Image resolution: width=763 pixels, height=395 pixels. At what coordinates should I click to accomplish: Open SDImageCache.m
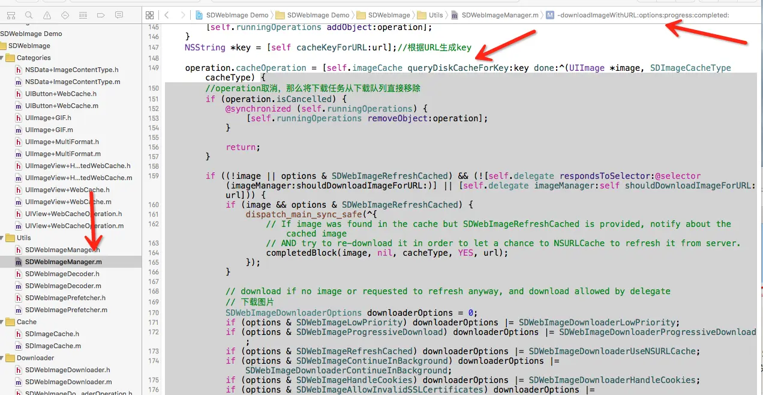coord(53,346)
